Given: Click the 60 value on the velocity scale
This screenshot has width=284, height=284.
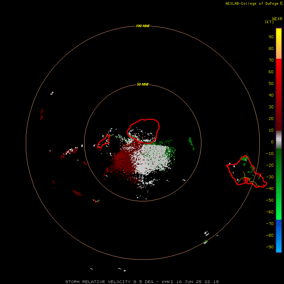Looking at the screenshot, I should coord(271,72).
